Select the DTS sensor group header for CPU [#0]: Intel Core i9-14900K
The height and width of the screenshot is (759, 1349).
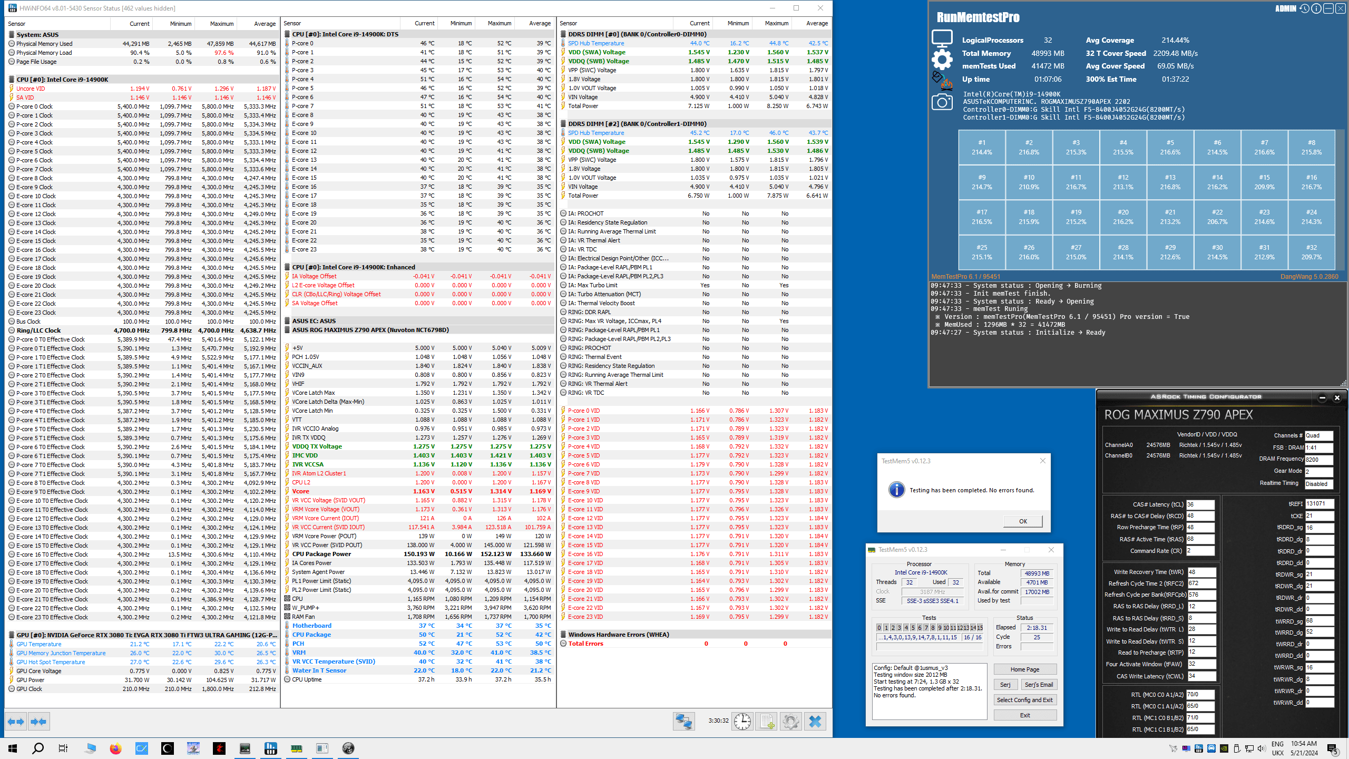[x=345, y=34]
